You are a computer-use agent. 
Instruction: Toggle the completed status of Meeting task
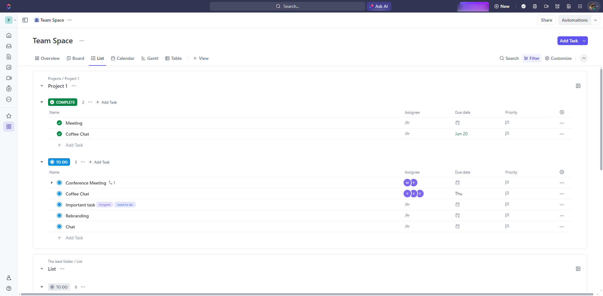point(59,123)
